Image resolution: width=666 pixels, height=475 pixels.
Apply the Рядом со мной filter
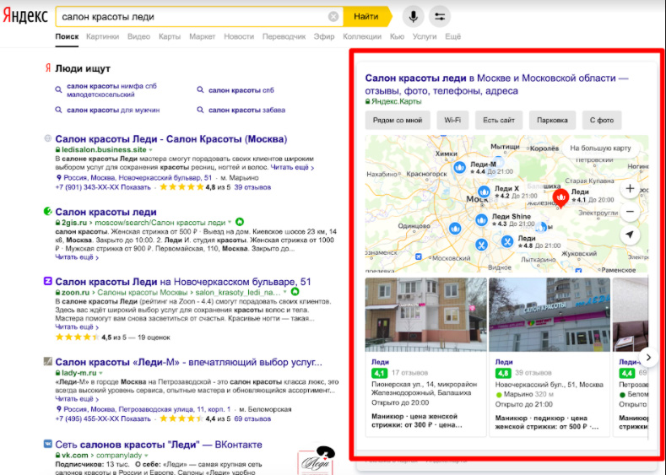click(x=398, y=120)
